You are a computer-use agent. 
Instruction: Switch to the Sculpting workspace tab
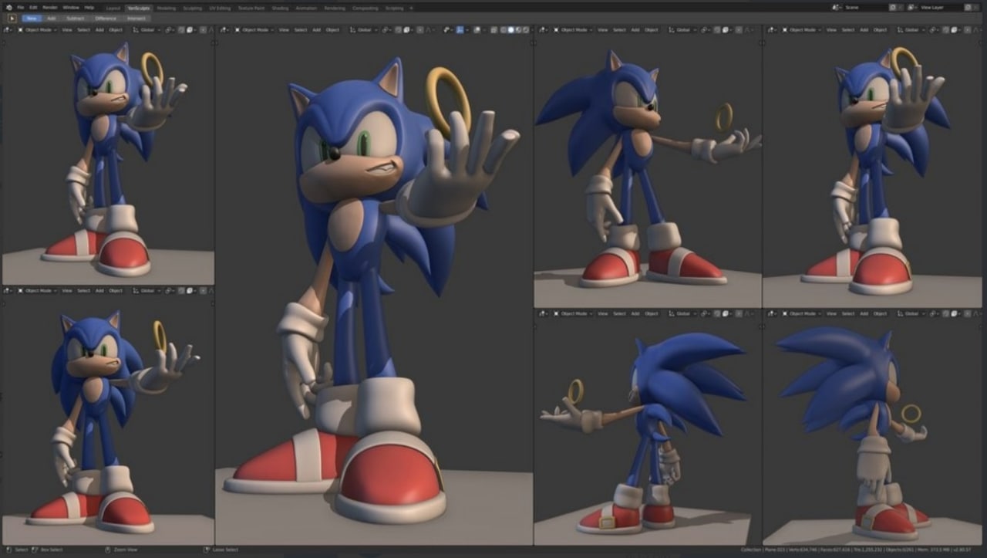pos(193,8)
